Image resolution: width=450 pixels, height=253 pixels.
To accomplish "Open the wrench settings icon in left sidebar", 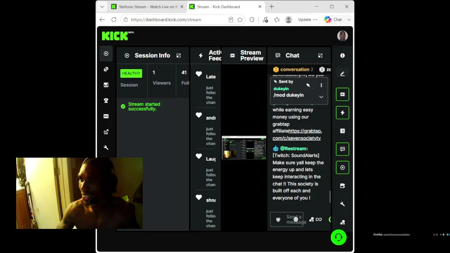I will pyautogui.click(x=106, y=148).
